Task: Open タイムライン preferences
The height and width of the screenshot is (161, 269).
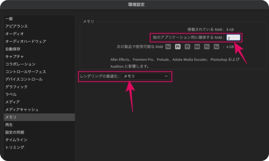Action: [x=39, y=140]
